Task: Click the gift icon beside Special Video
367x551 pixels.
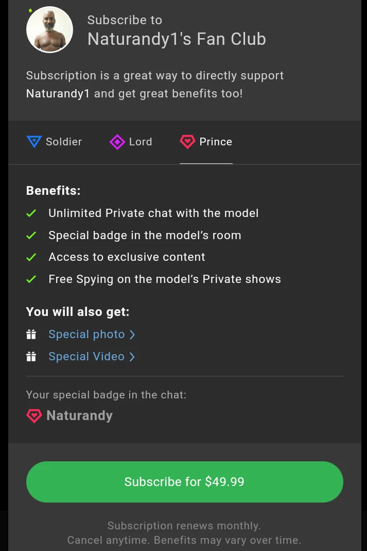Action: point(31,357)
